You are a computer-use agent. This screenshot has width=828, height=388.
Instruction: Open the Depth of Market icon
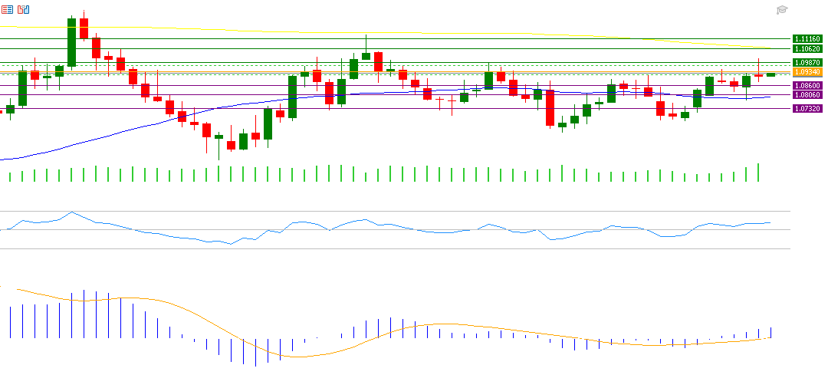(x=7, y=9)
